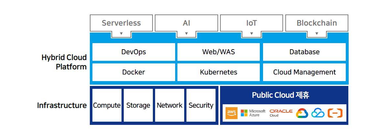Click the Public Cloud 제휴 header
Screen dimensions: 391x140
click(281, 95)
